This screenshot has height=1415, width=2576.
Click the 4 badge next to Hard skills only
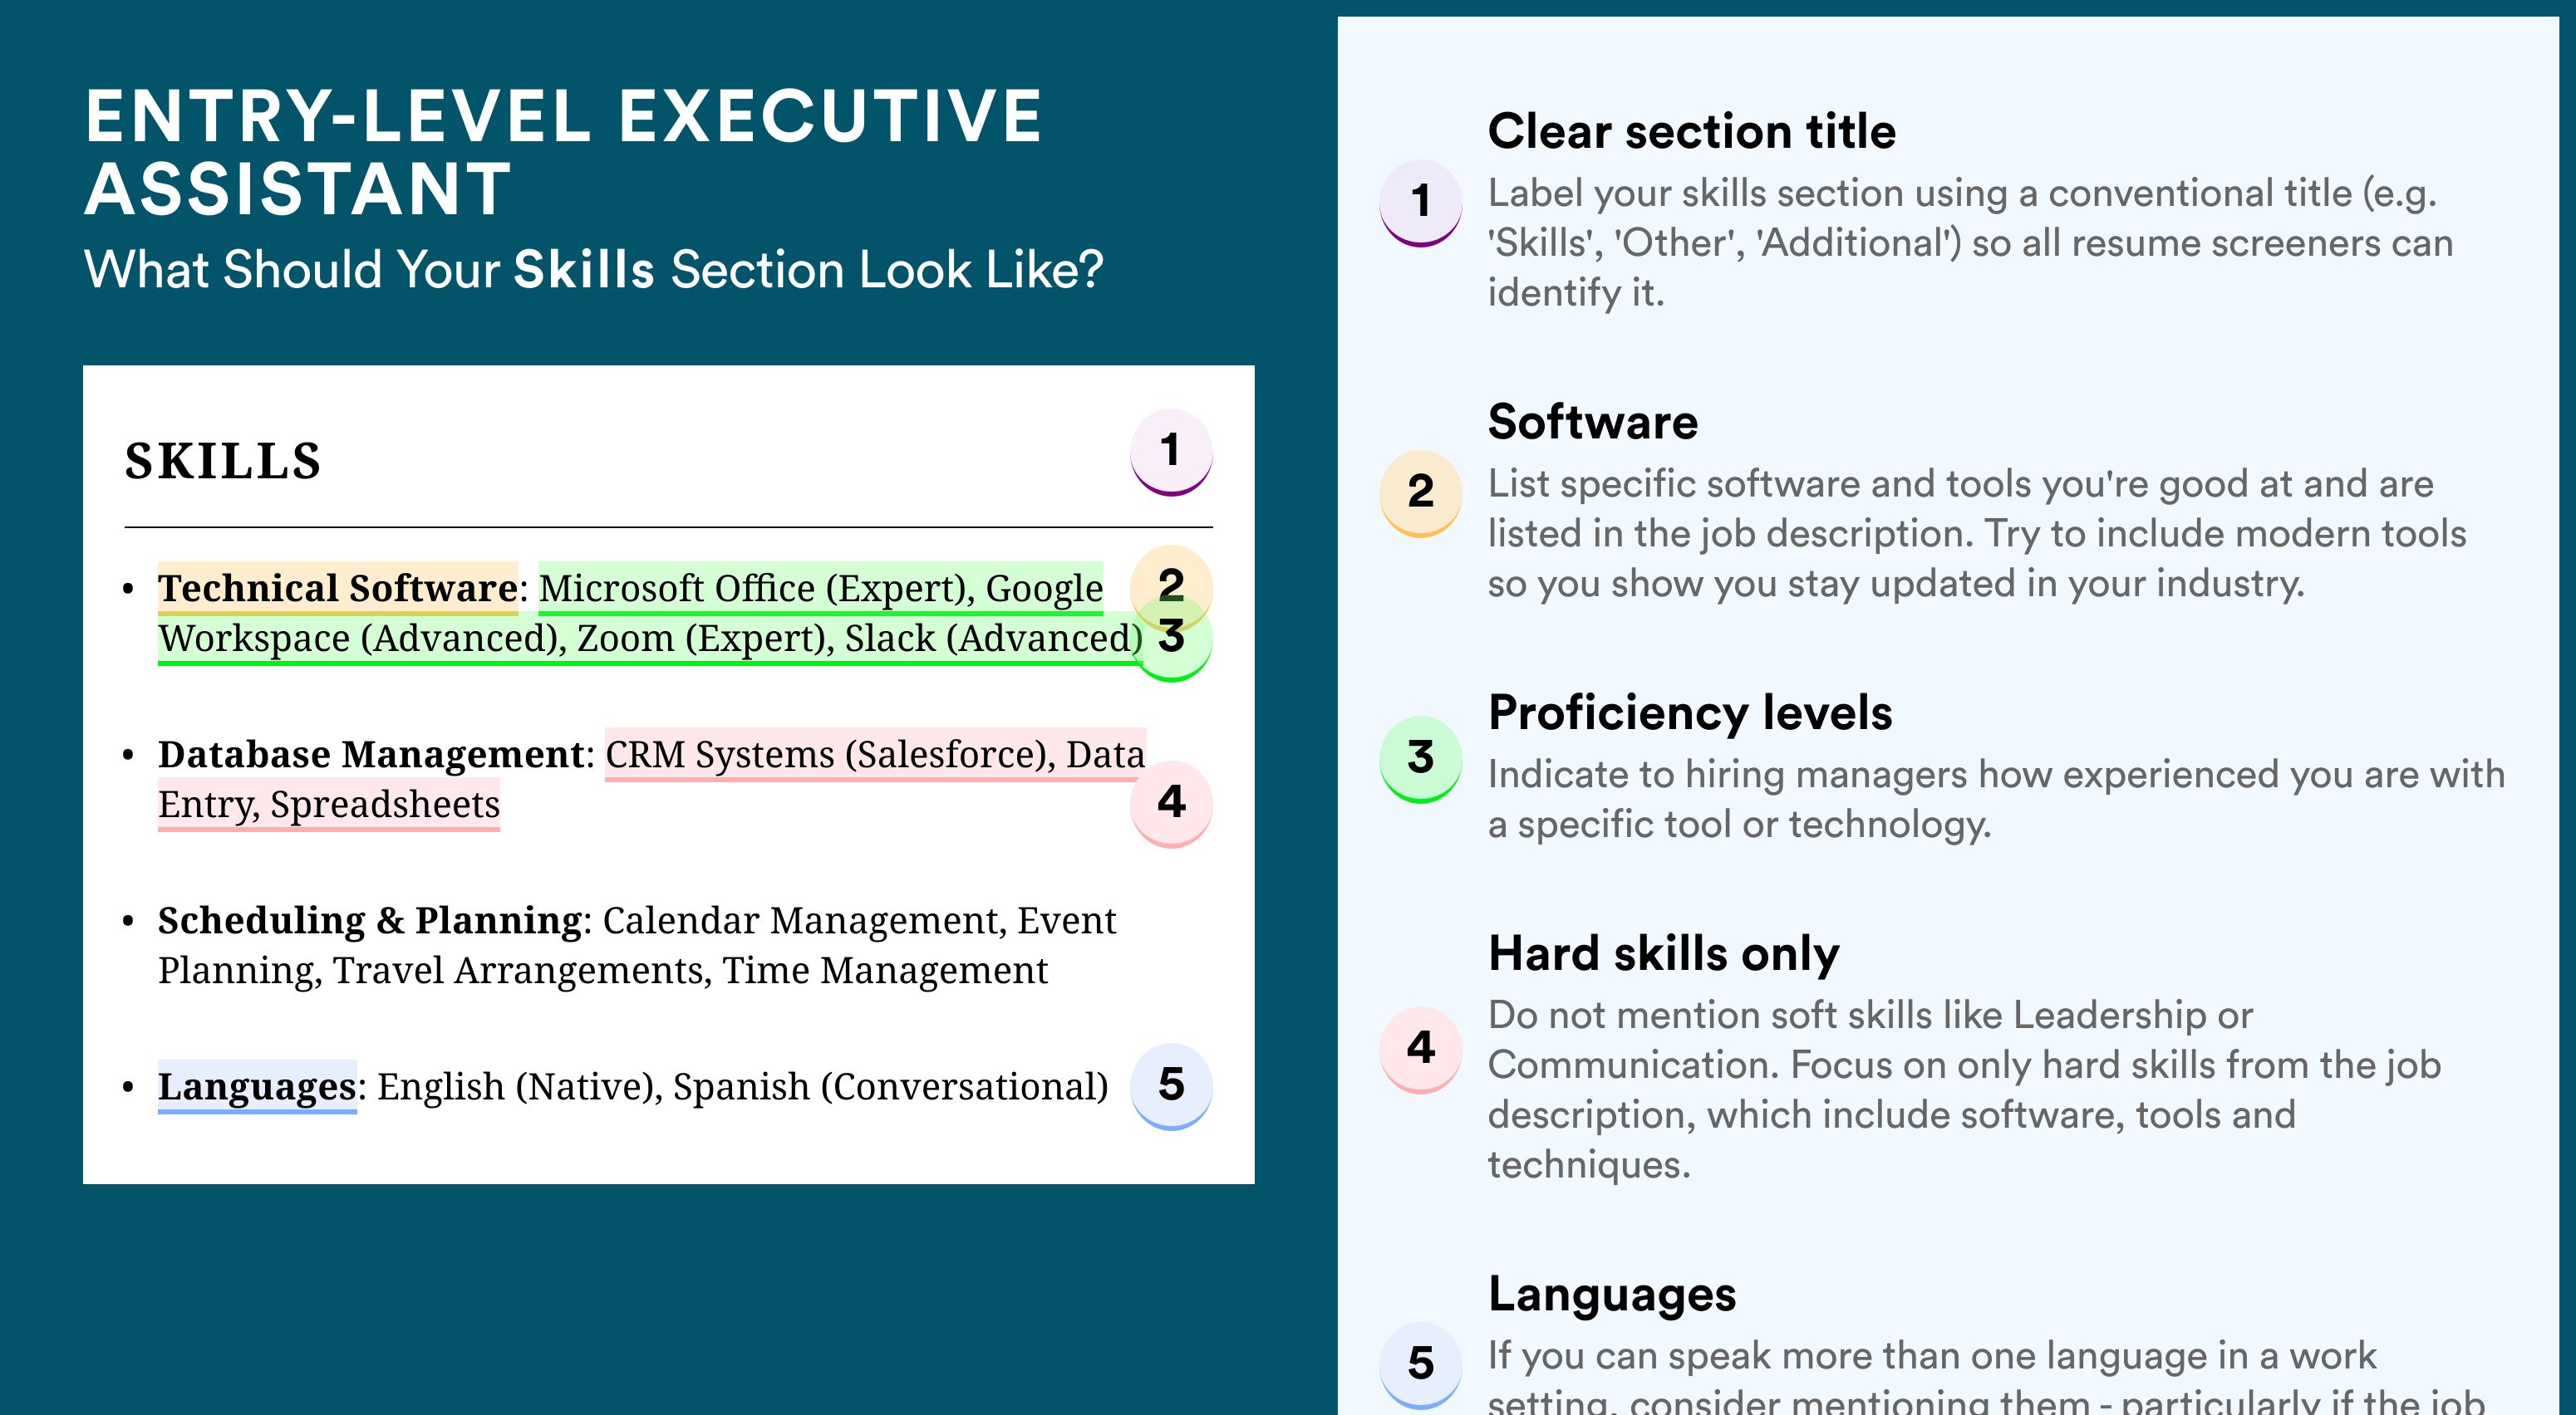pos(1420,1048)
